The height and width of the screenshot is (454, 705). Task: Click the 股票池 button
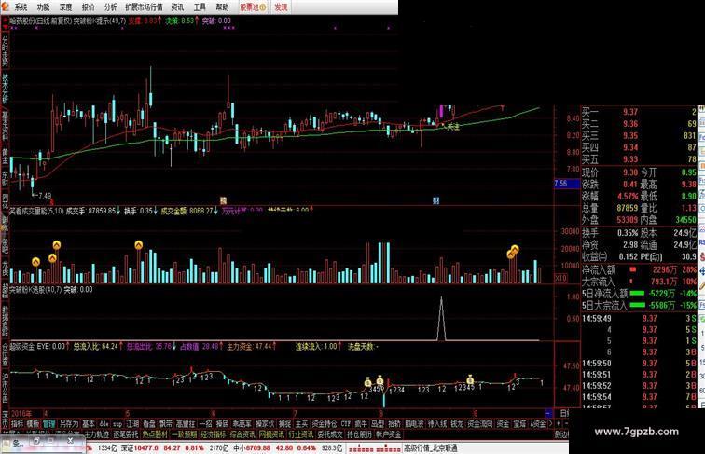(253, 7)
